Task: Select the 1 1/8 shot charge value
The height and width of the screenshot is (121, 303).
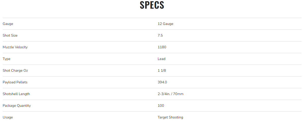Action: [162, 71]
